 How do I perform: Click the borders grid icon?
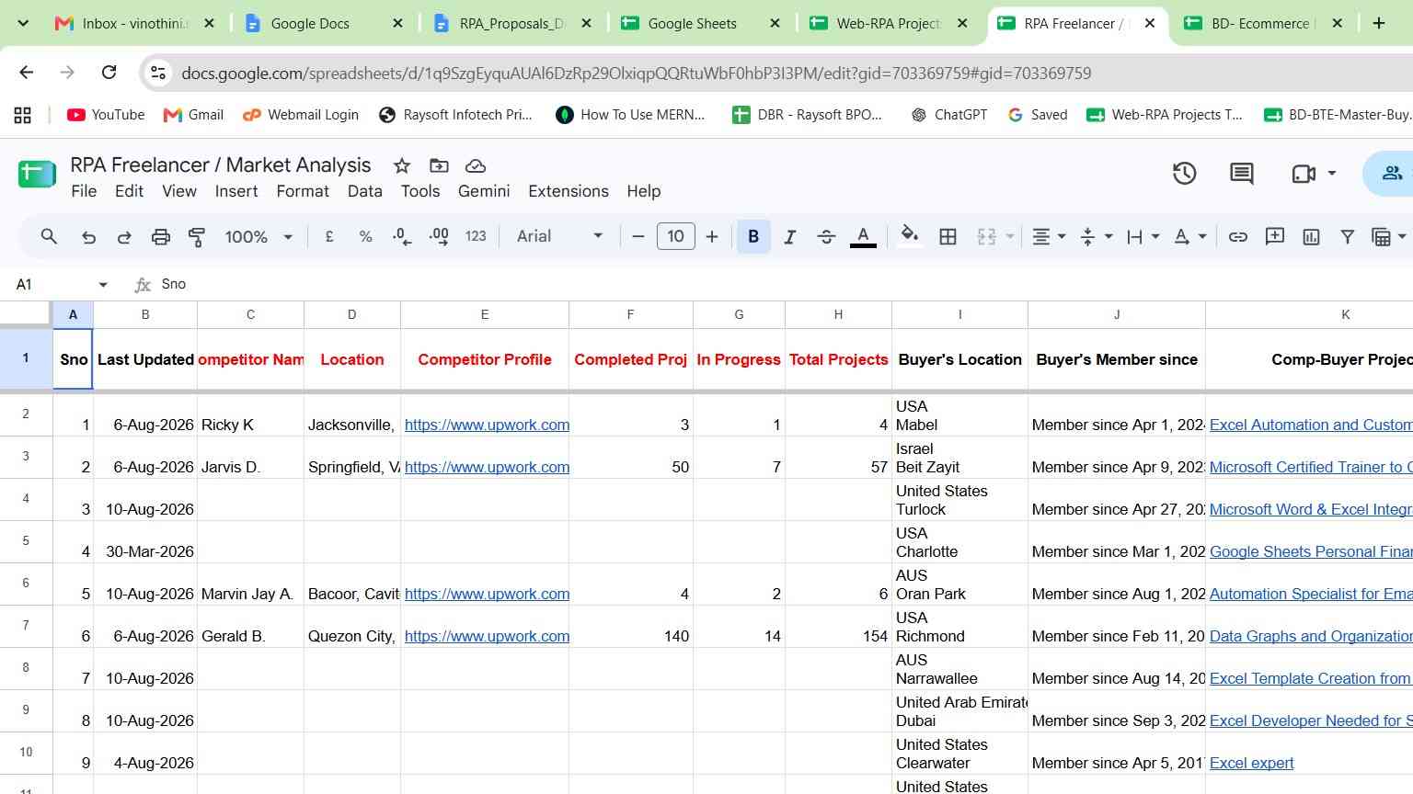pyautogui.click(x=948, y=237)
